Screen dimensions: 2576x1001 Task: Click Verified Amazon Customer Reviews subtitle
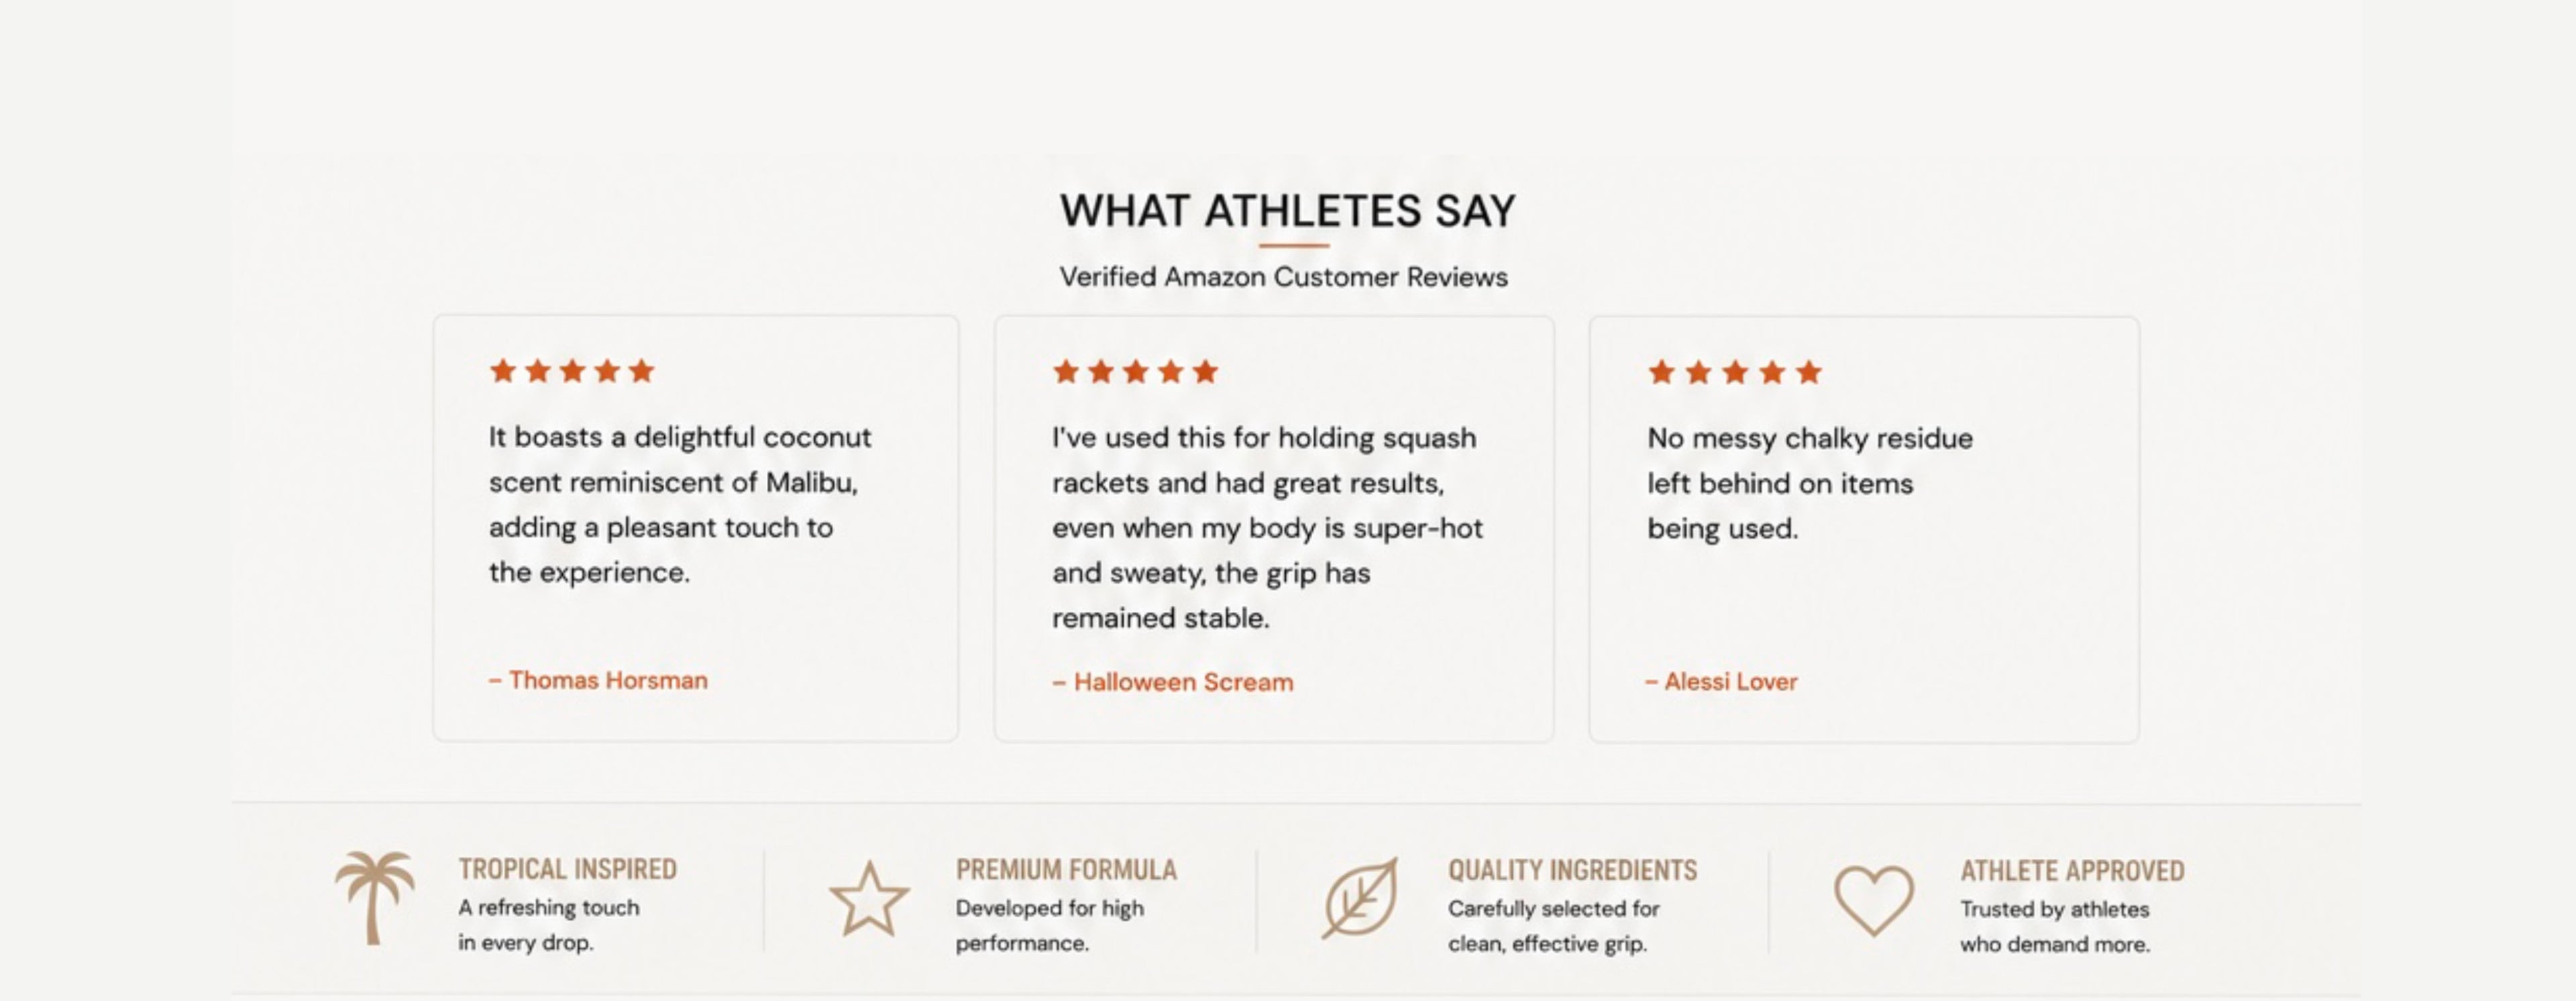1284,277
